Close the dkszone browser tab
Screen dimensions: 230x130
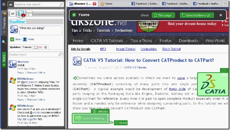point(95,4)
